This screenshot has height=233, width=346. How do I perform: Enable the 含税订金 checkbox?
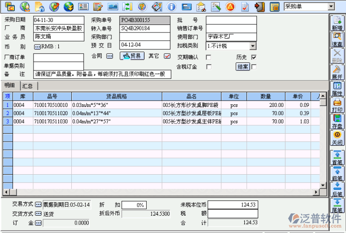[x=208, y=67]
